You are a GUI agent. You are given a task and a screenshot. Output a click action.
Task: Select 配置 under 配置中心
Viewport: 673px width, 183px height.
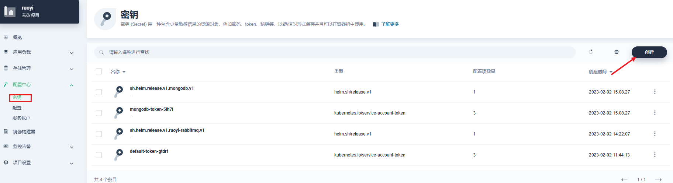(x=17, y=108)
